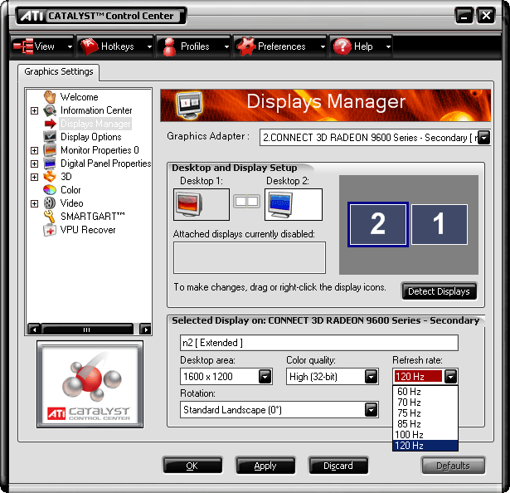Open the Graphics Adapter dropdown

pos(484,138)
